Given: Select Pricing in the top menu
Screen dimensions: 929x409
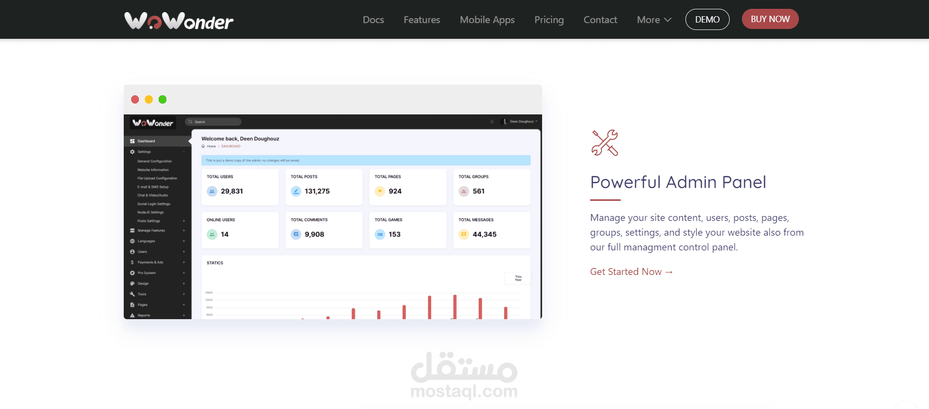Looking at the screenshot, I should click(x=549, y=20).
